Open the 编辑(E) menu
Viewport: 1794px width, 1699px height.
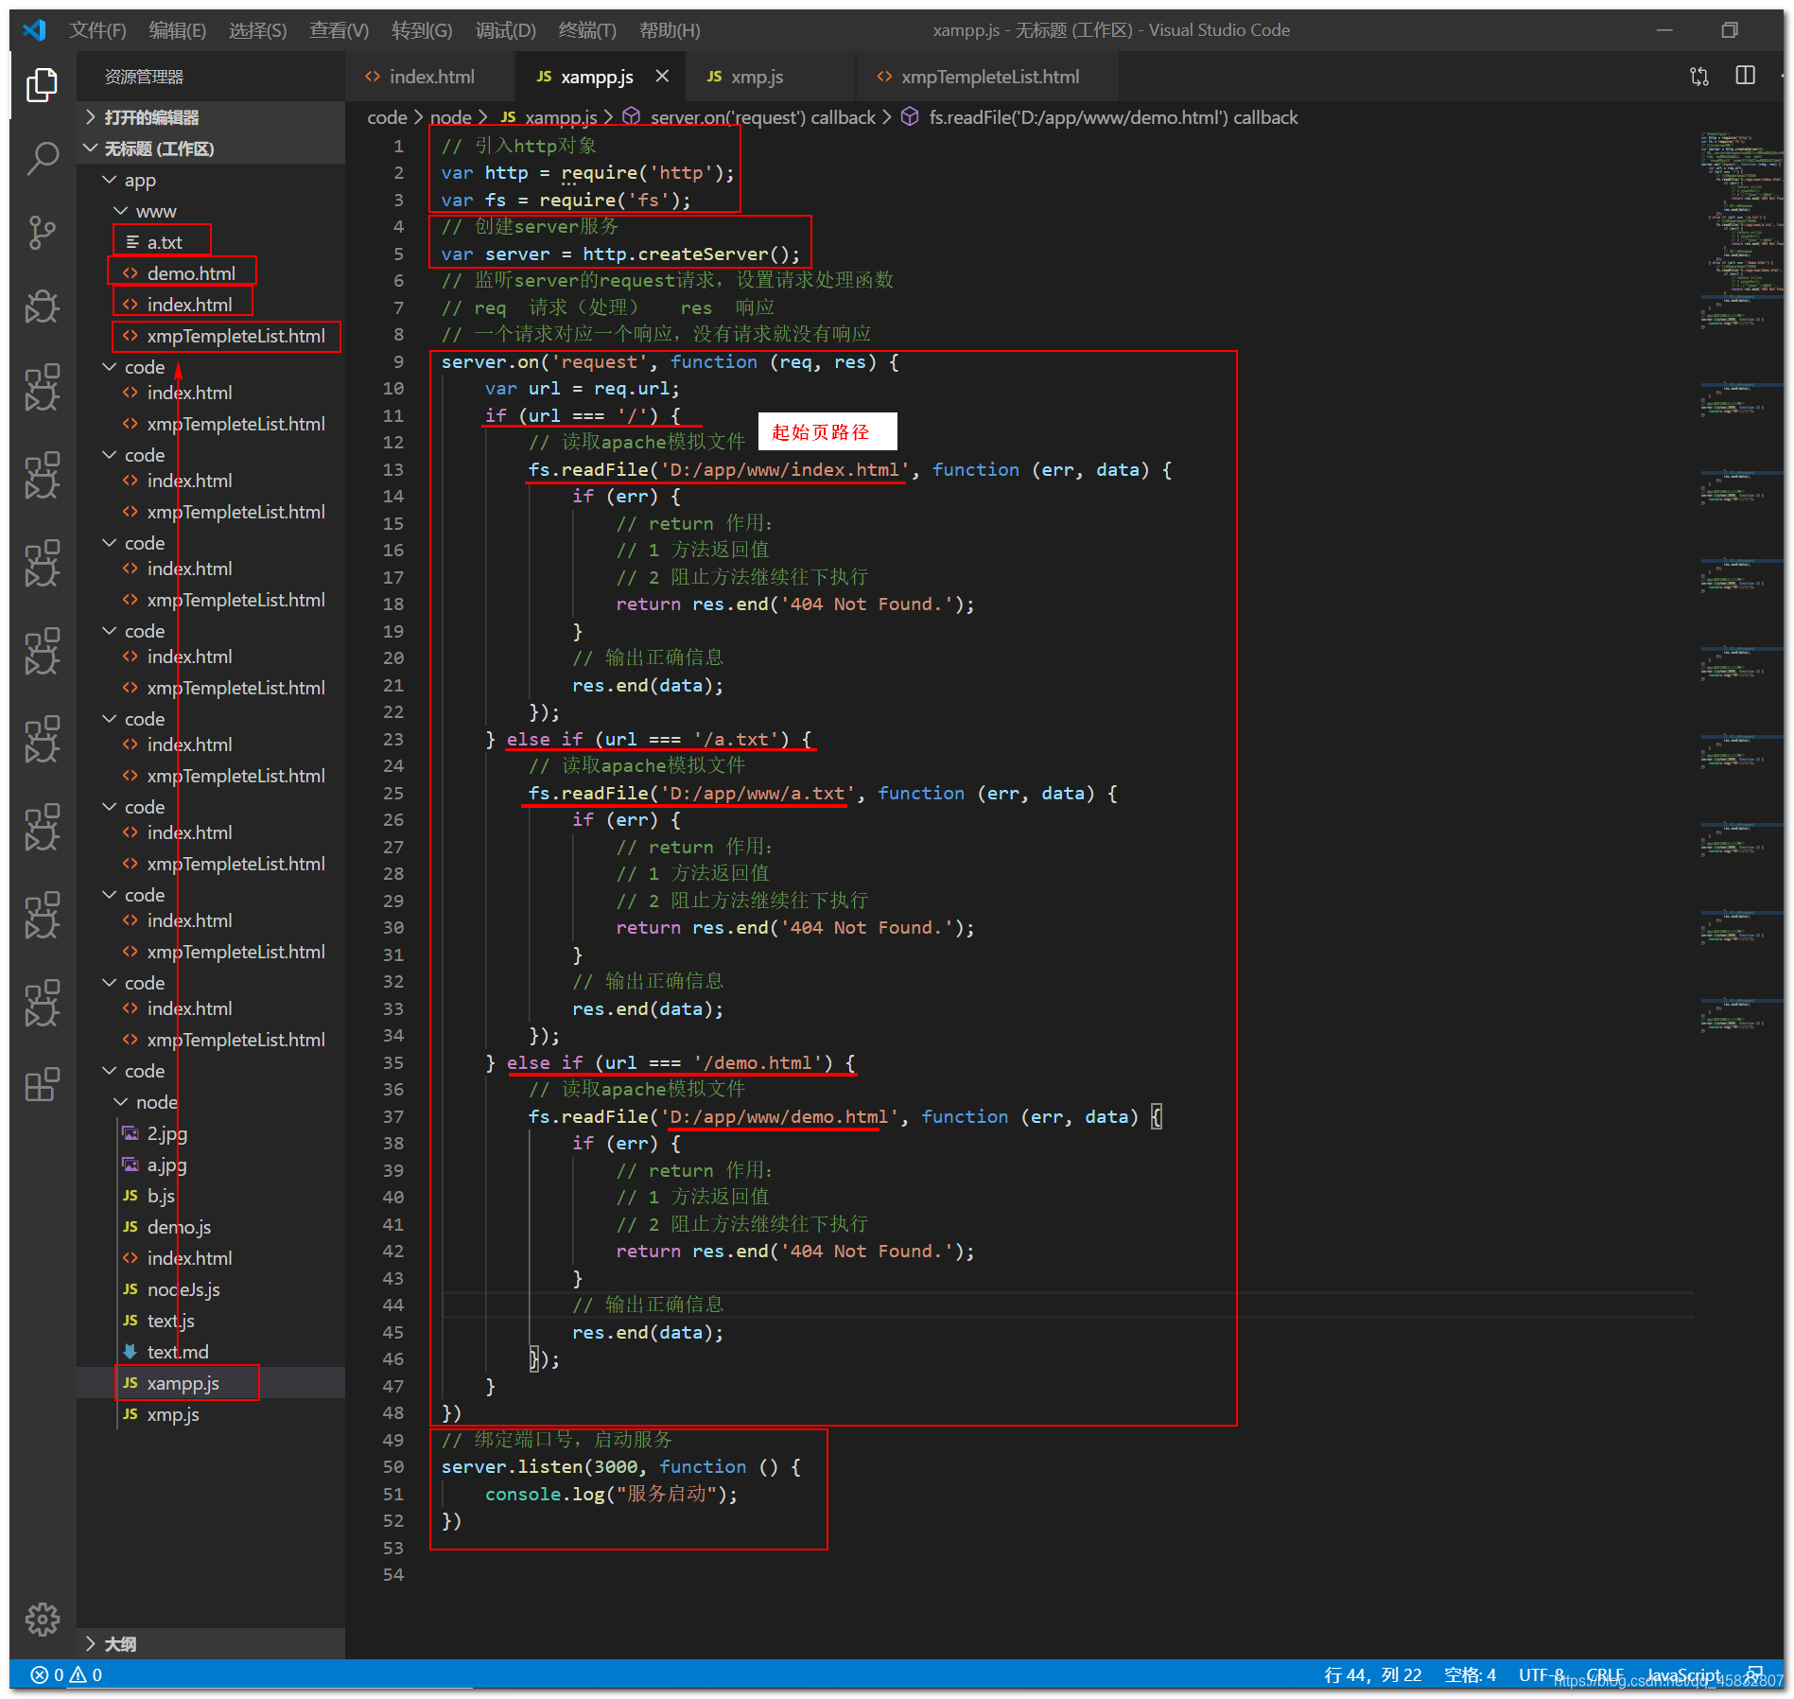click(178, 30)
